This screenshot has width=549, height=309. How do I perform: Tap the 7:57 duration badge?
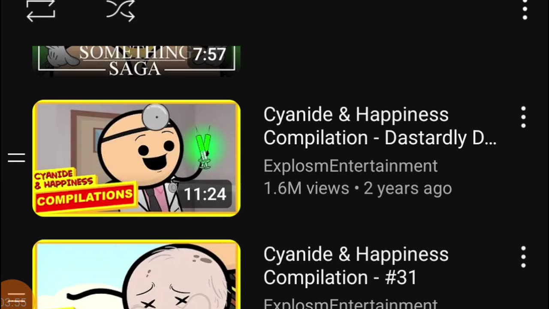pos(209,55)
